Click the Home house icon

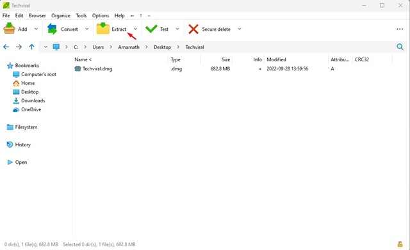tap(16, 83)
